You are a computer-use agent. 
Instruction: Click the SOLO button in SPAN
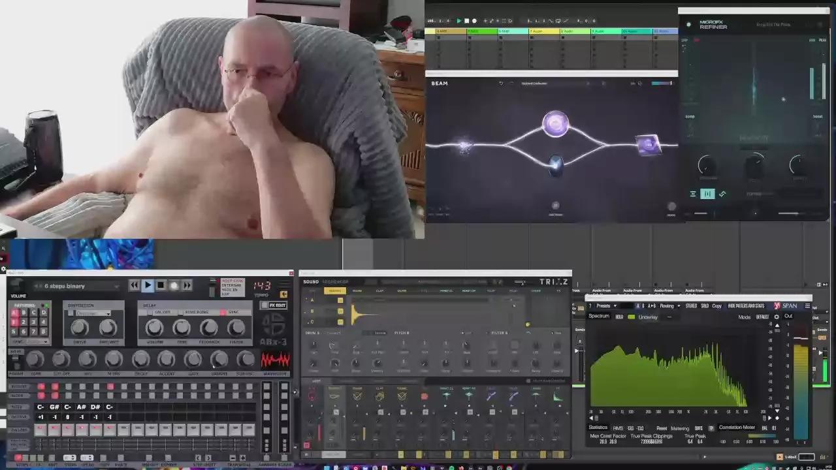pos(705,305)
